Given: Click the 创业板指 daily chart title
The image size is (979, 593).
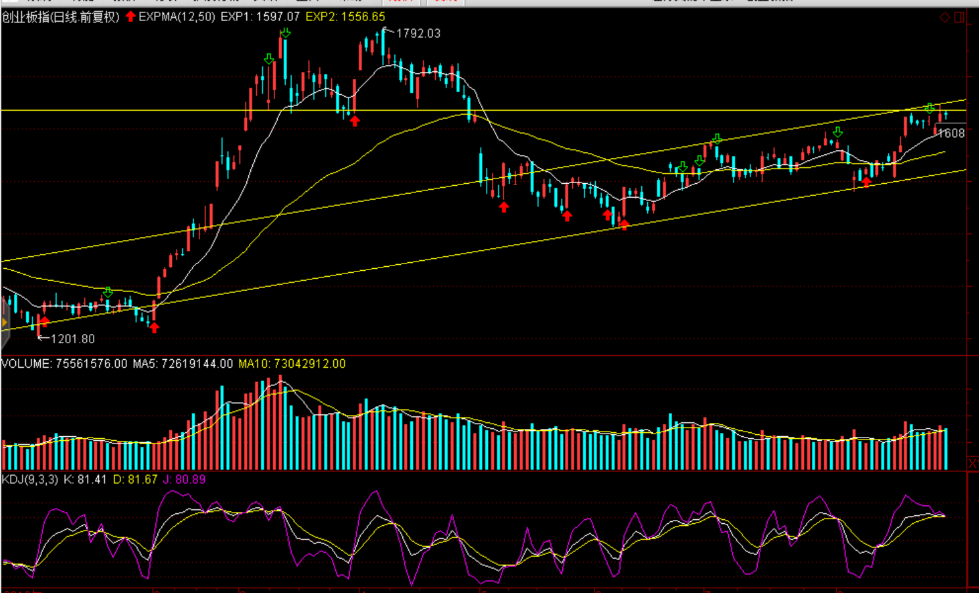Looking at the screenshot, I should (x=61, y=17).
